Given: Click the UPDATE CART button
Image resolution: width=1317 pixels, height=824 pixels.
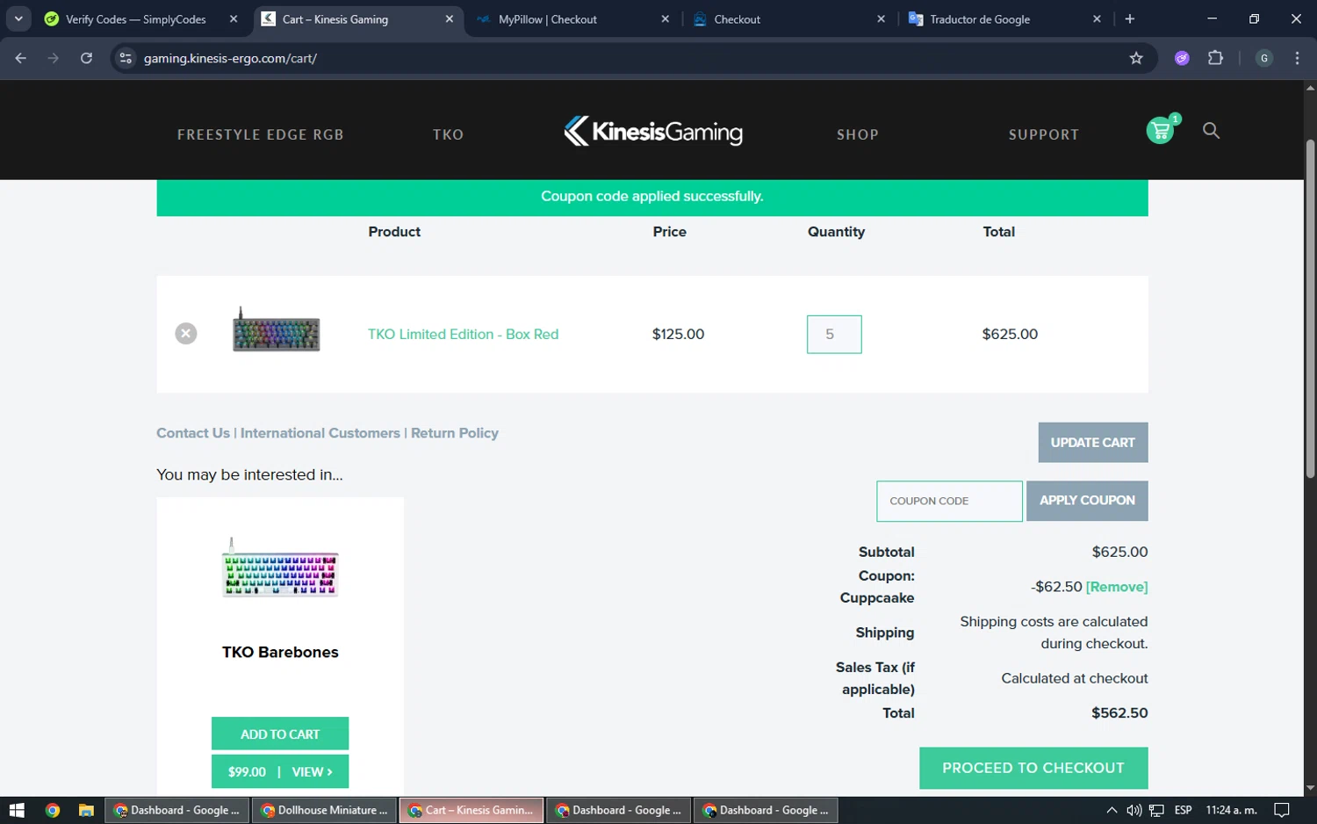Looking at the screenshot, I should [1093, 443].
